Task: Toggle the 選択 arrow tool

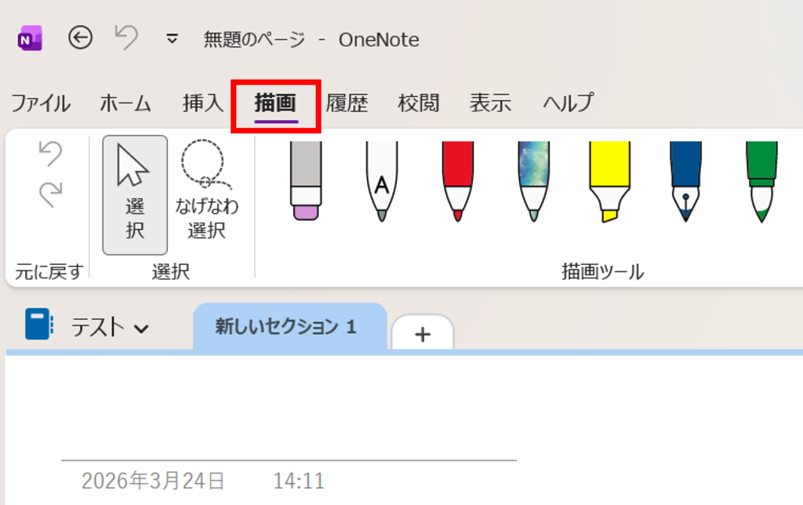Action: (x=135, y=194)
